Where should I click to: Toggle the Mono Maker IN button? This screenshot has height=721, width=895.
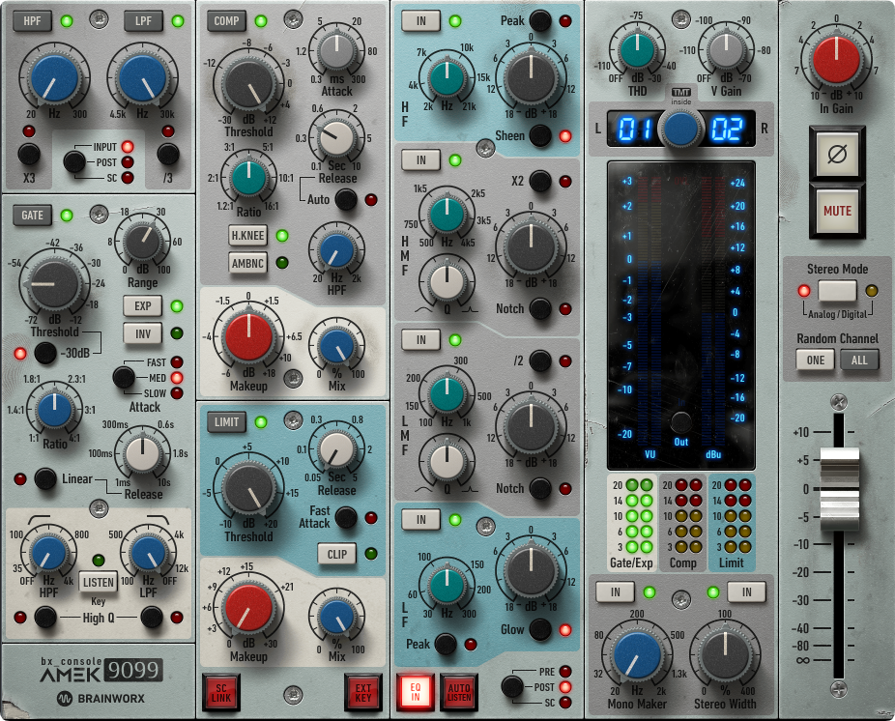[x=615, y=592]
